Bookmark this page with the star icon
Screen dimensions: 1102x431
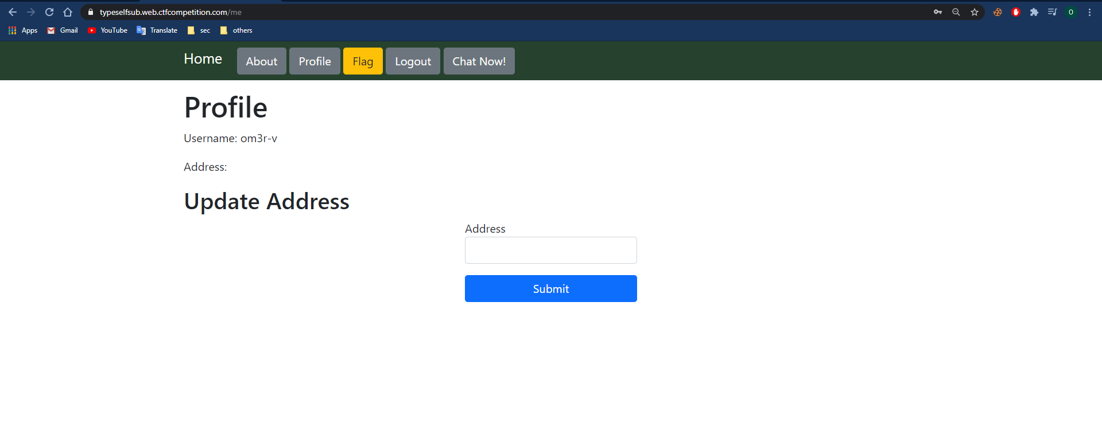[x=975, y=12]
